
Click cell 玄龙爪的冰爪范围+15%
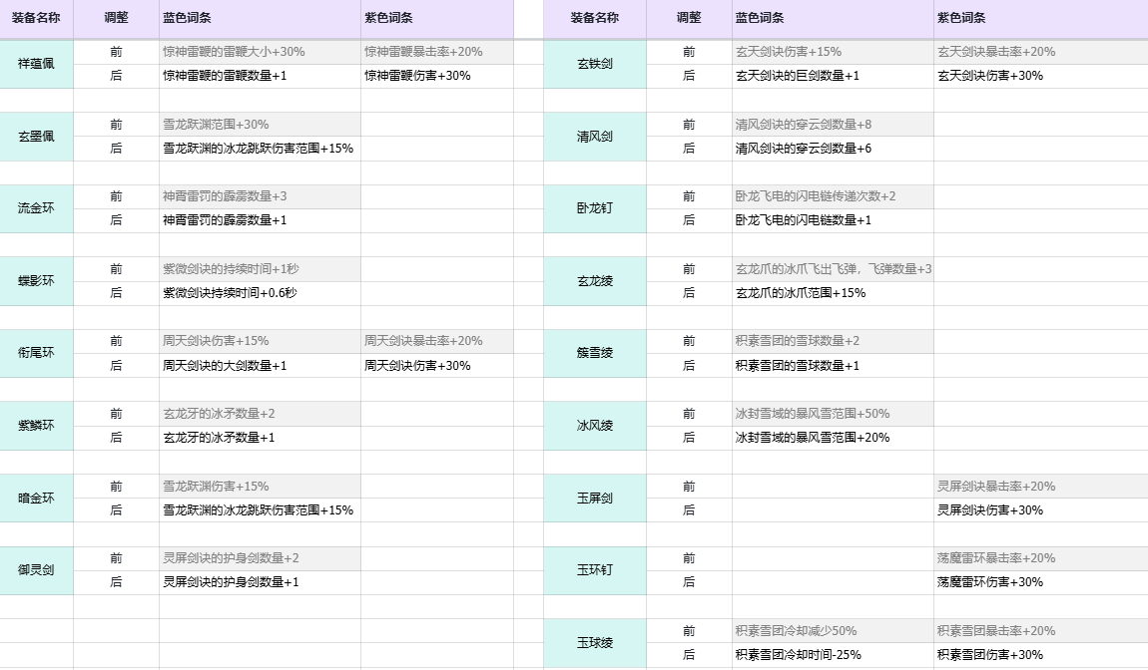[x=833, y=293]
